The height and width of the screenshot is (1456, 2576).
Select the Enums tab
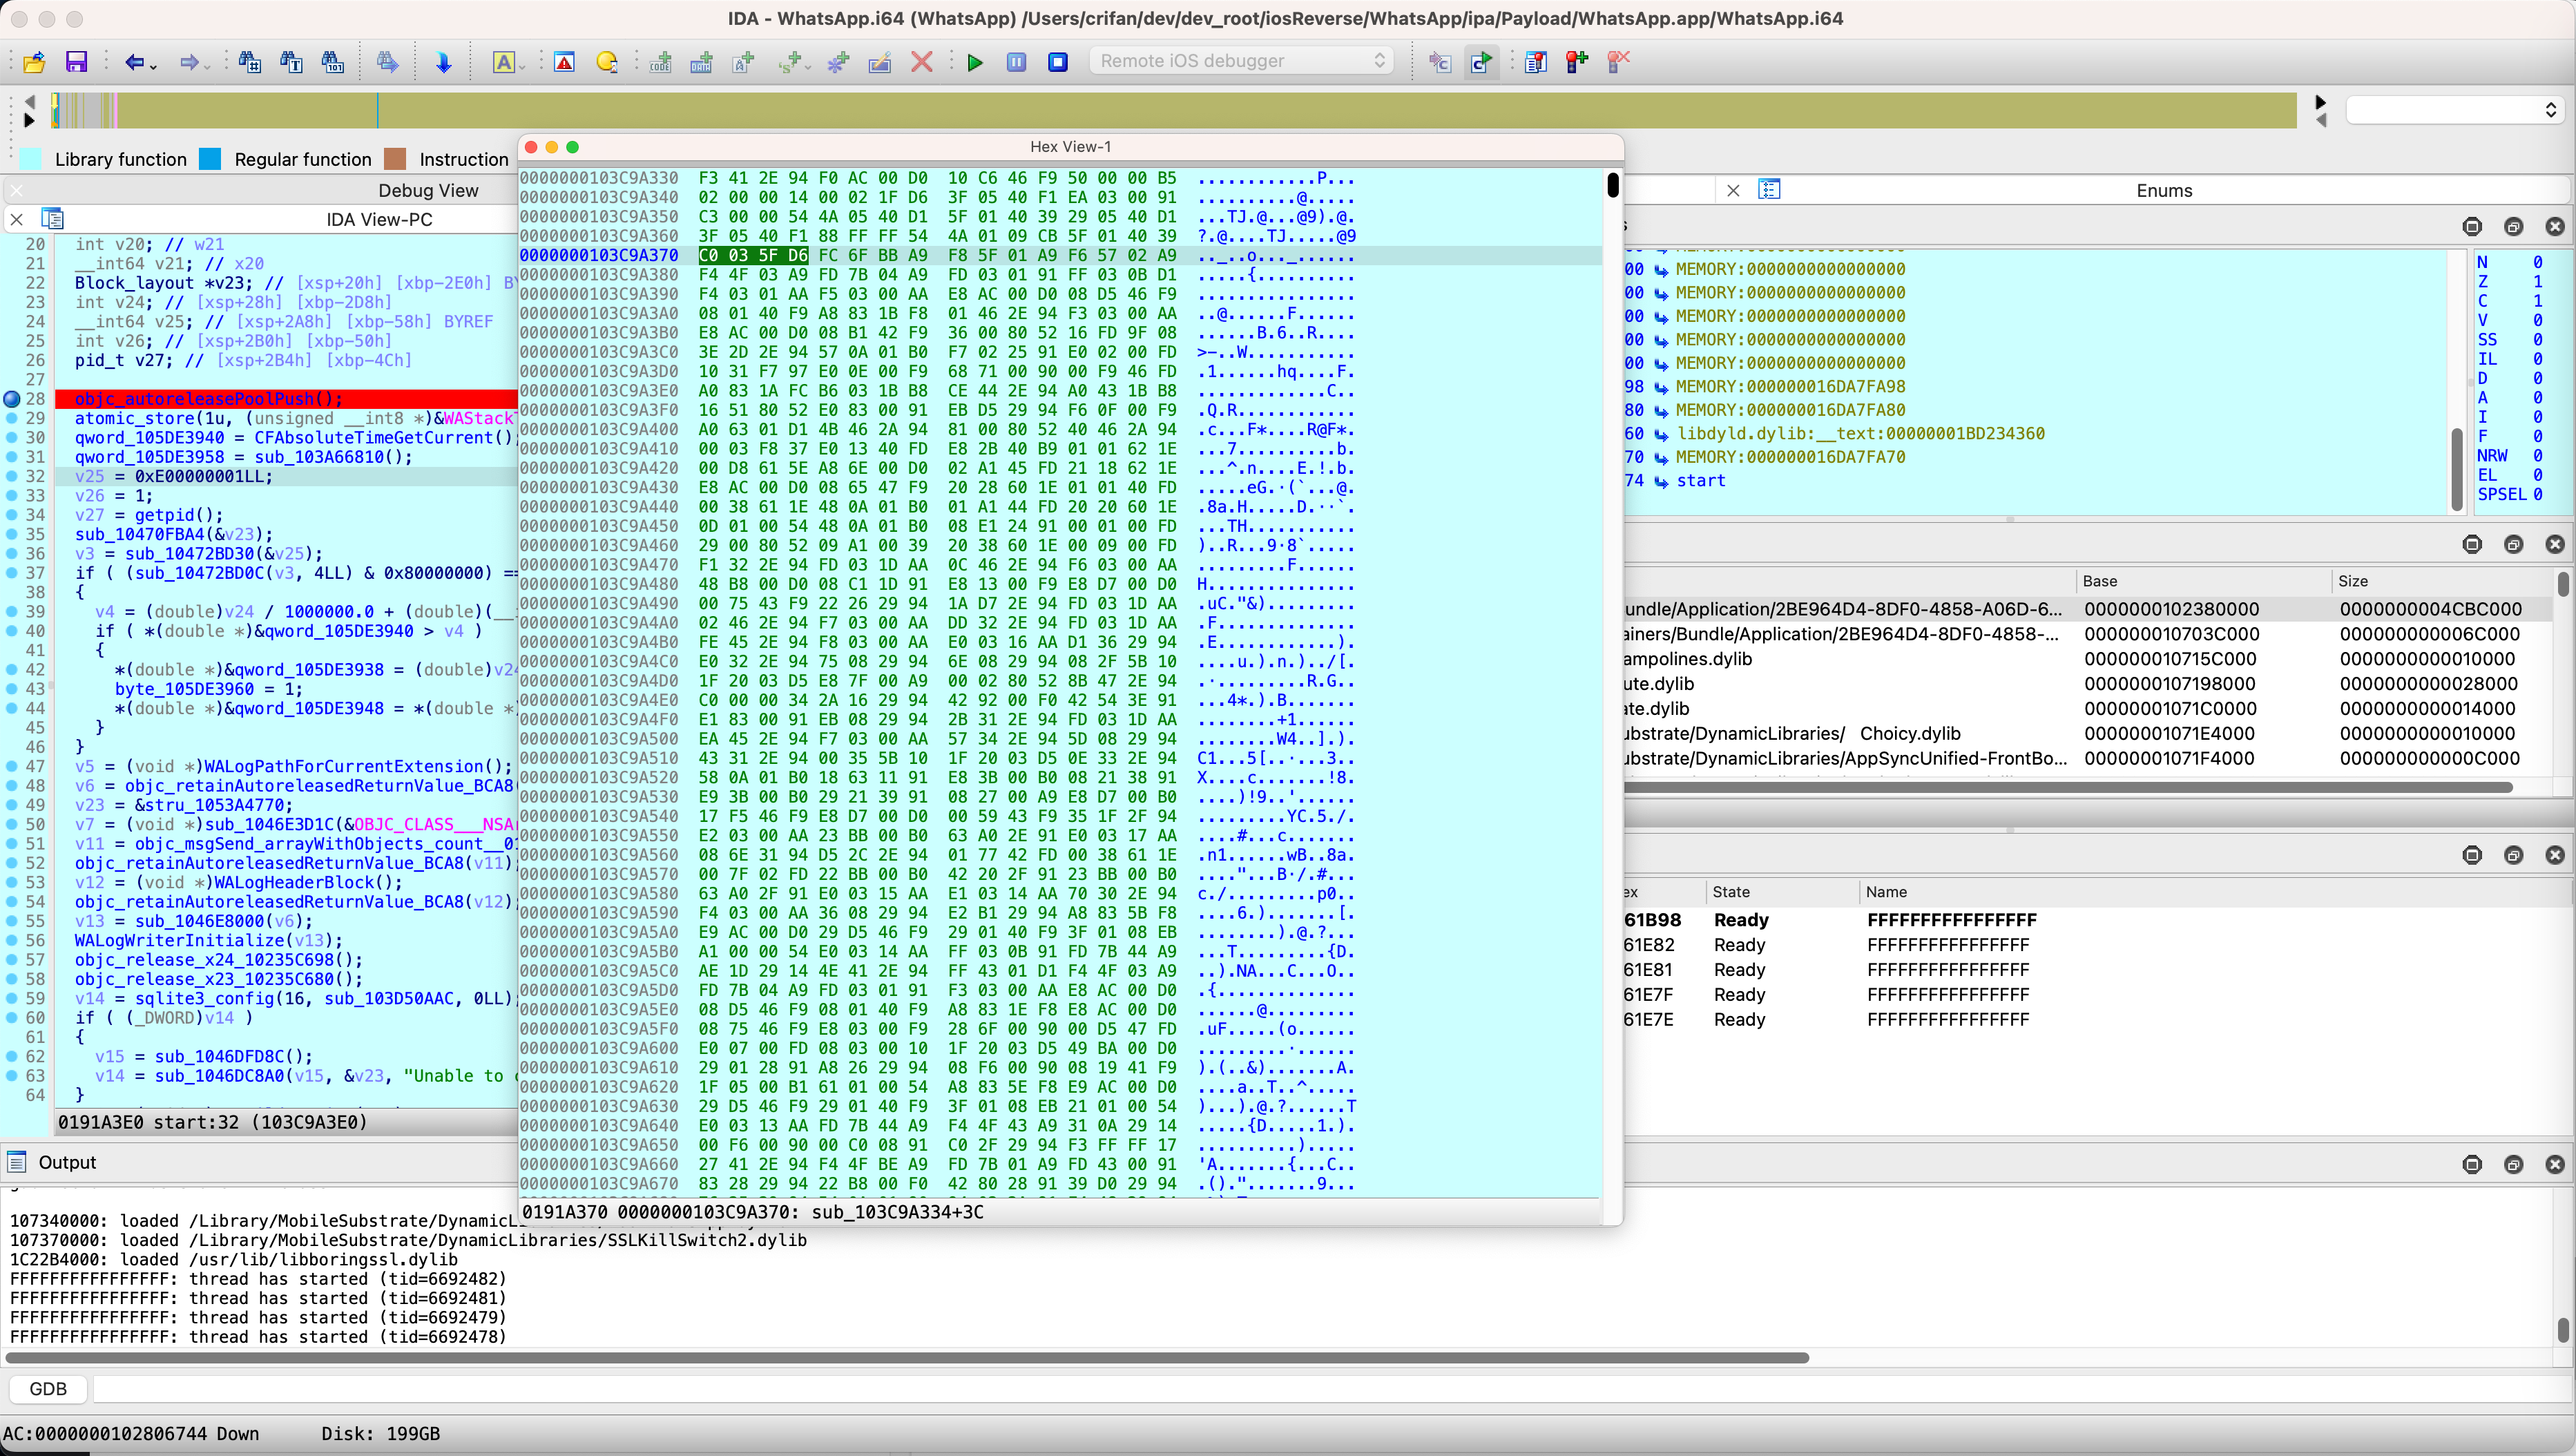pyautogui.click(x=2164, y=190)
